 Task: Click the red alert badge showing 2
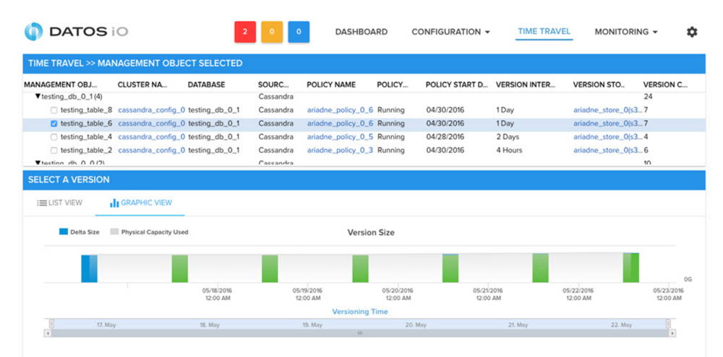[245, 32]
